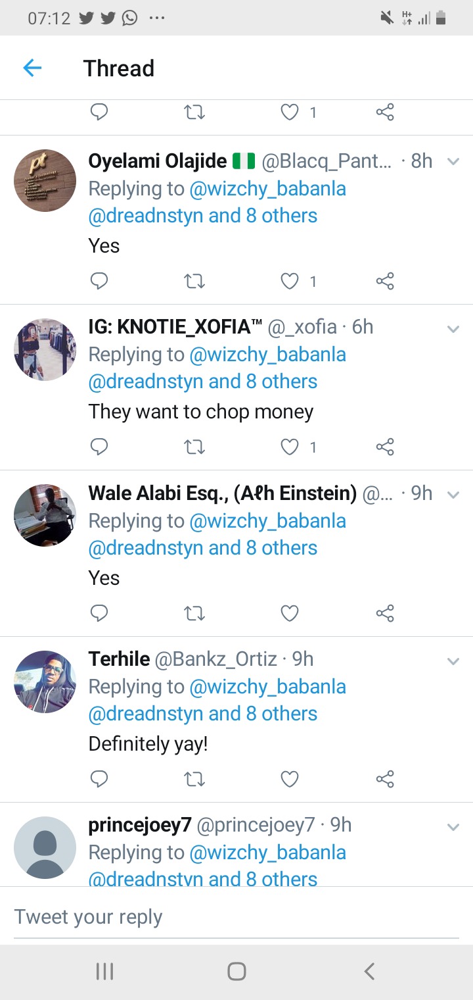Tap "@dreadnstyn and 8 others" in Terhile's tweet
473x1000 pixels.
[203, 714]
